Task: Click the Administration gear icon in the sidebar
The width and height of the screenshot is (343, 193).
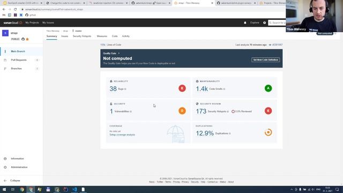Action: [x=5, y=167]
